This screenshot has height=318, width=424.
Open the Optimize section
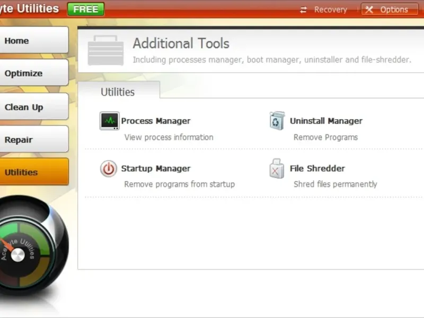(x=34, y=73)
